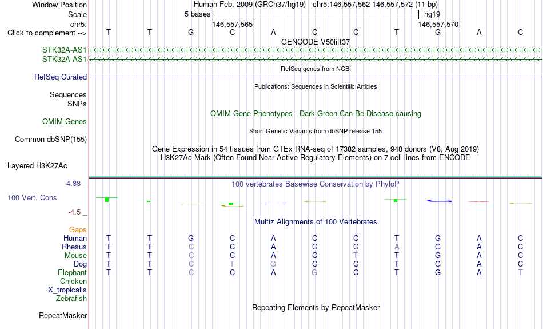
Task: Open the OMIM Genes track label
Action: click(65, 122)
